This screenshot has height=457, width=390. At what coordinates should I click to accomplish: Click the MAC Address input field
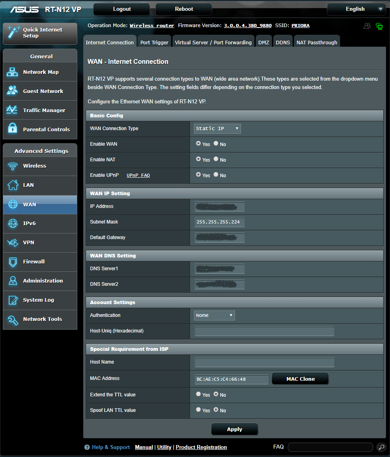(x=231, y=379)
